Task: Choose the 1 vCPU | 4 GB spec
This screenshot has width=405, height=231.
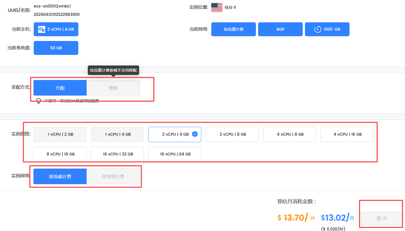Action: click(117, 134)
